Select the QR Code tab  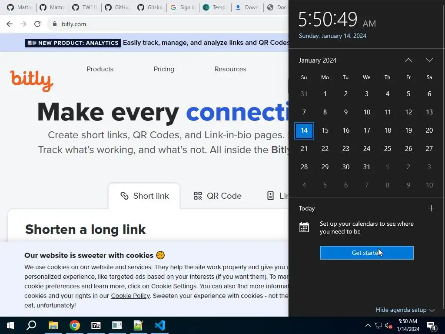217,196
